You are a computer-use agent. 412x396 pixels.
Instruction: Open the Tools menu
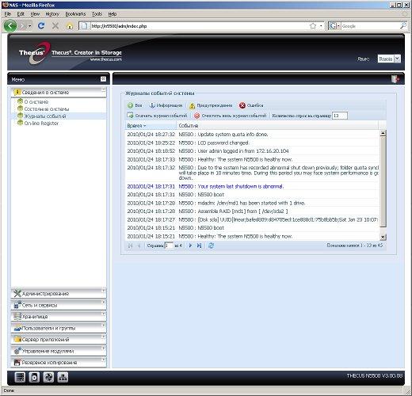tap(97, 14)
